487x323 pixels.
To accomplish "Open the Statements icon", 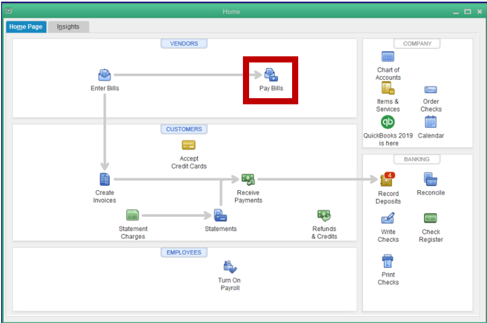I will click(x=221, y=215).
